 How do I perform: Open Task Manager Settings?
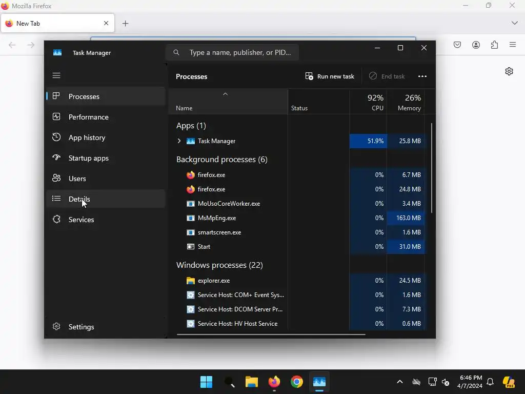pos(106,327)
